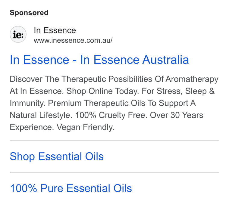
Task: Click the www.inessence.com.au/ URL
Action: 73,40
